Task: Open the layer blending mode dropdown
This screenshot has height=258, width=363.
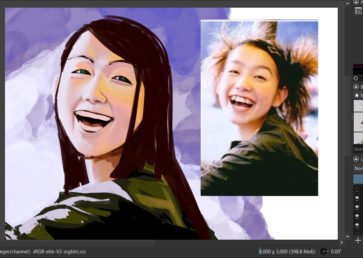Action: tap(358, 168)
